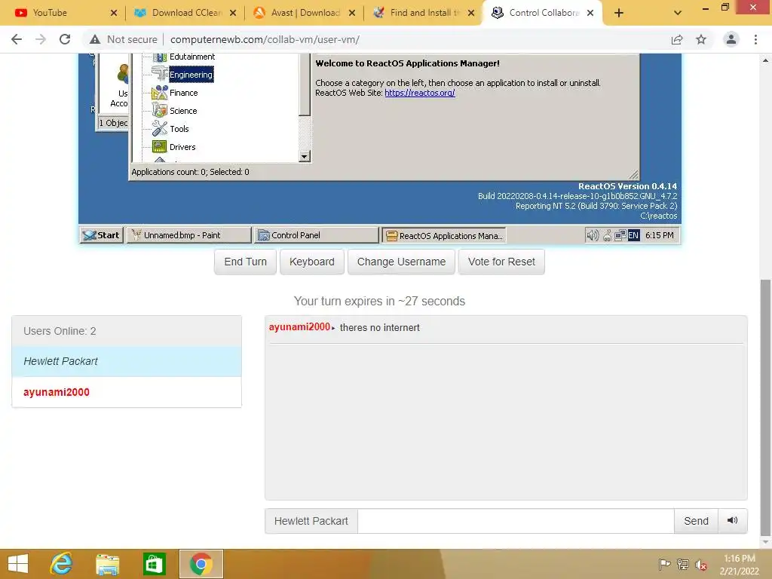
Task: Reload the page with the refresh icon
Action: click(65, 39)
